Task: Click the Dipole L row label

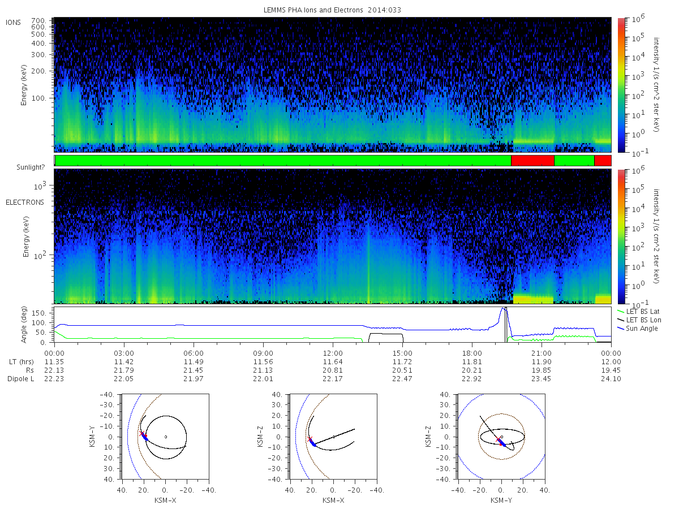Action: [21, 379]
